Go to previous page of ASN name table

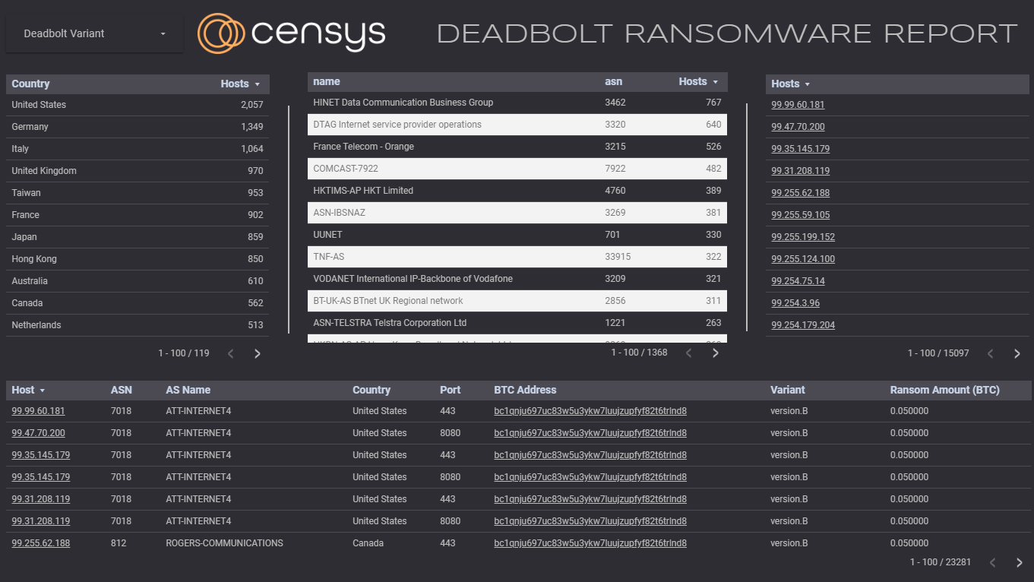[689, 353]
